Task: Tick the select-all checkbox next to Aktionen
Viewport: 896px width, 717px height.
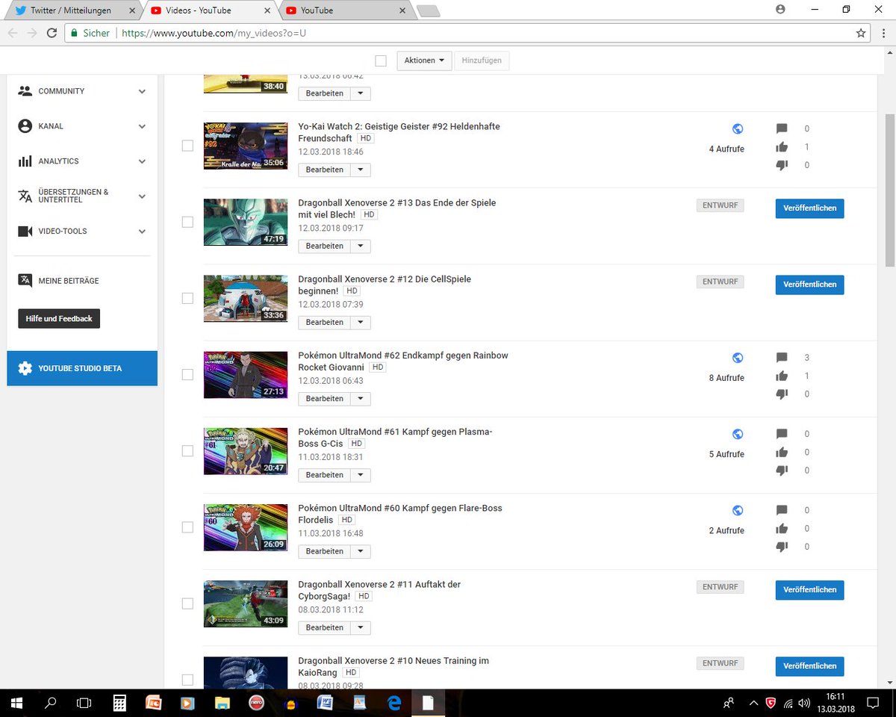Action: pyautogui.click(x=381, y=60)
